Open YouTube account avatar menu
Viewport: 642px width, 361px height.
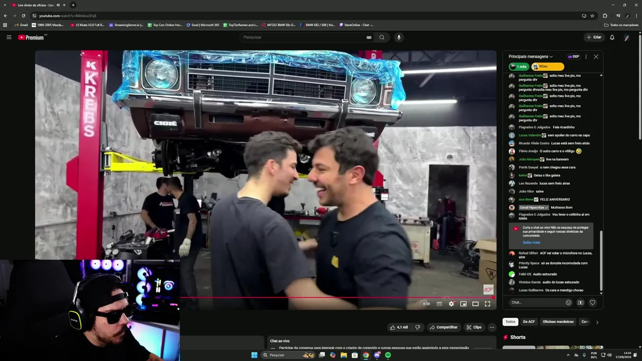coord(627,38)
